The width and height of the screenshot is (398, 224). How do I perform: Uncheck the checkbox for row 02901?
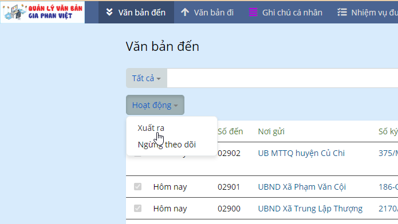[137, 187]
